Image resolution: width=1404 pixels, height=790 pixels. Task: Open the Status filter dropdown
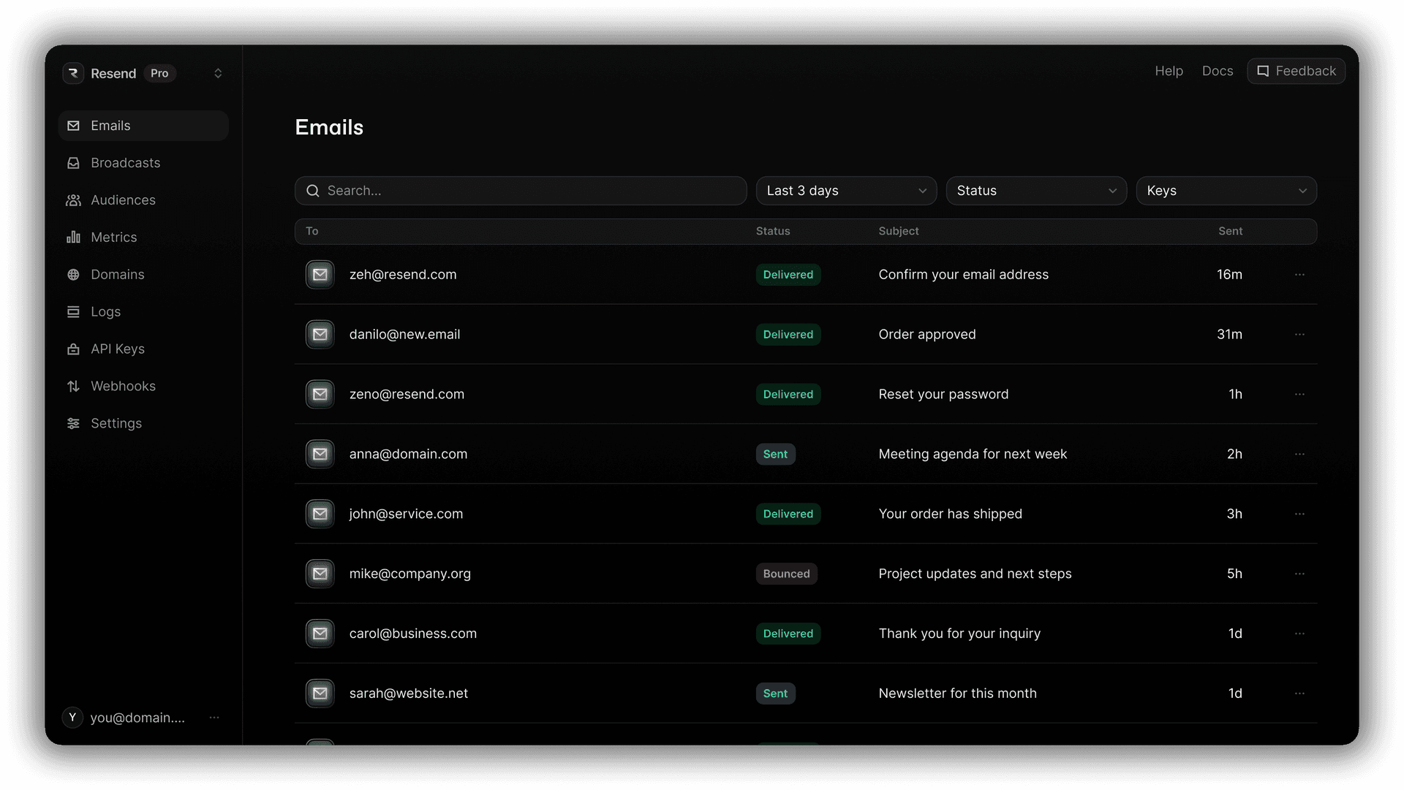pos(1036,191)
